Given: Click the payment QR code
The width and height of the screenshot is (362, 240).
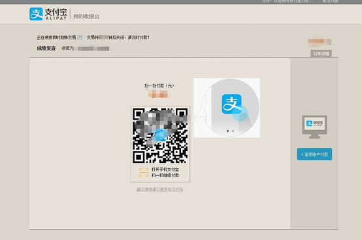Looking at the screenshot, I should (x=160, y=135).
